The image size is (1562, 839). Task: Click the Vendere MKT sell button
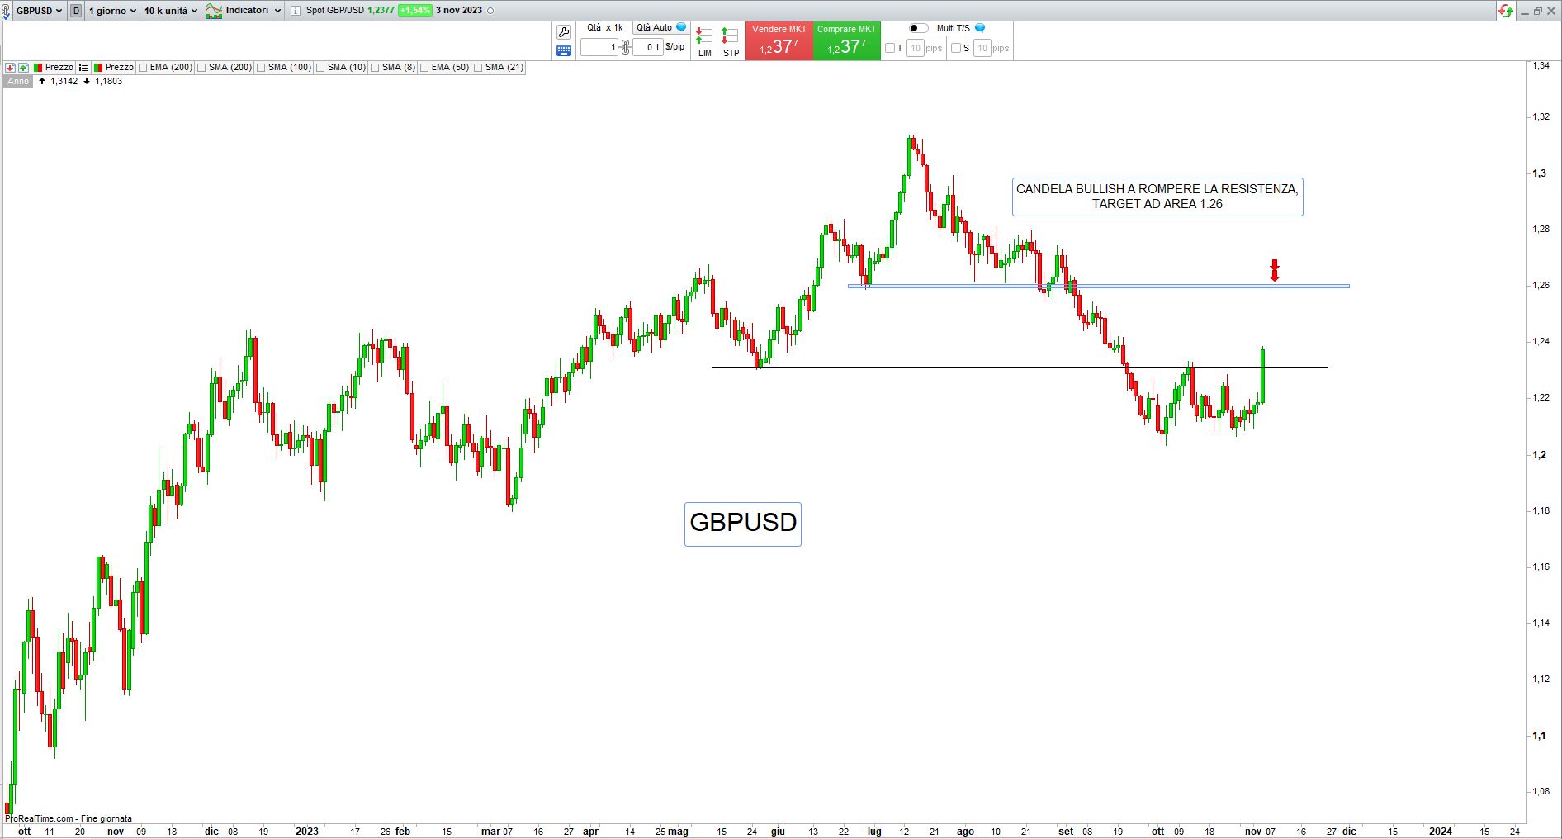[x=779, y=40]
